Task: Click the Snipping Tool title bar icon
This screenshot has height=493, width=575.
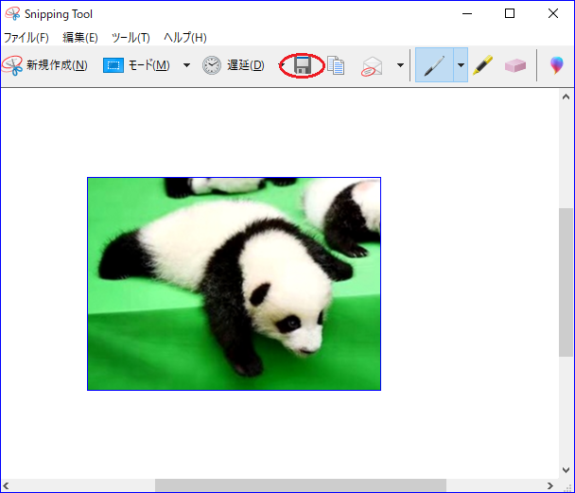Action: tap(12, 13)
